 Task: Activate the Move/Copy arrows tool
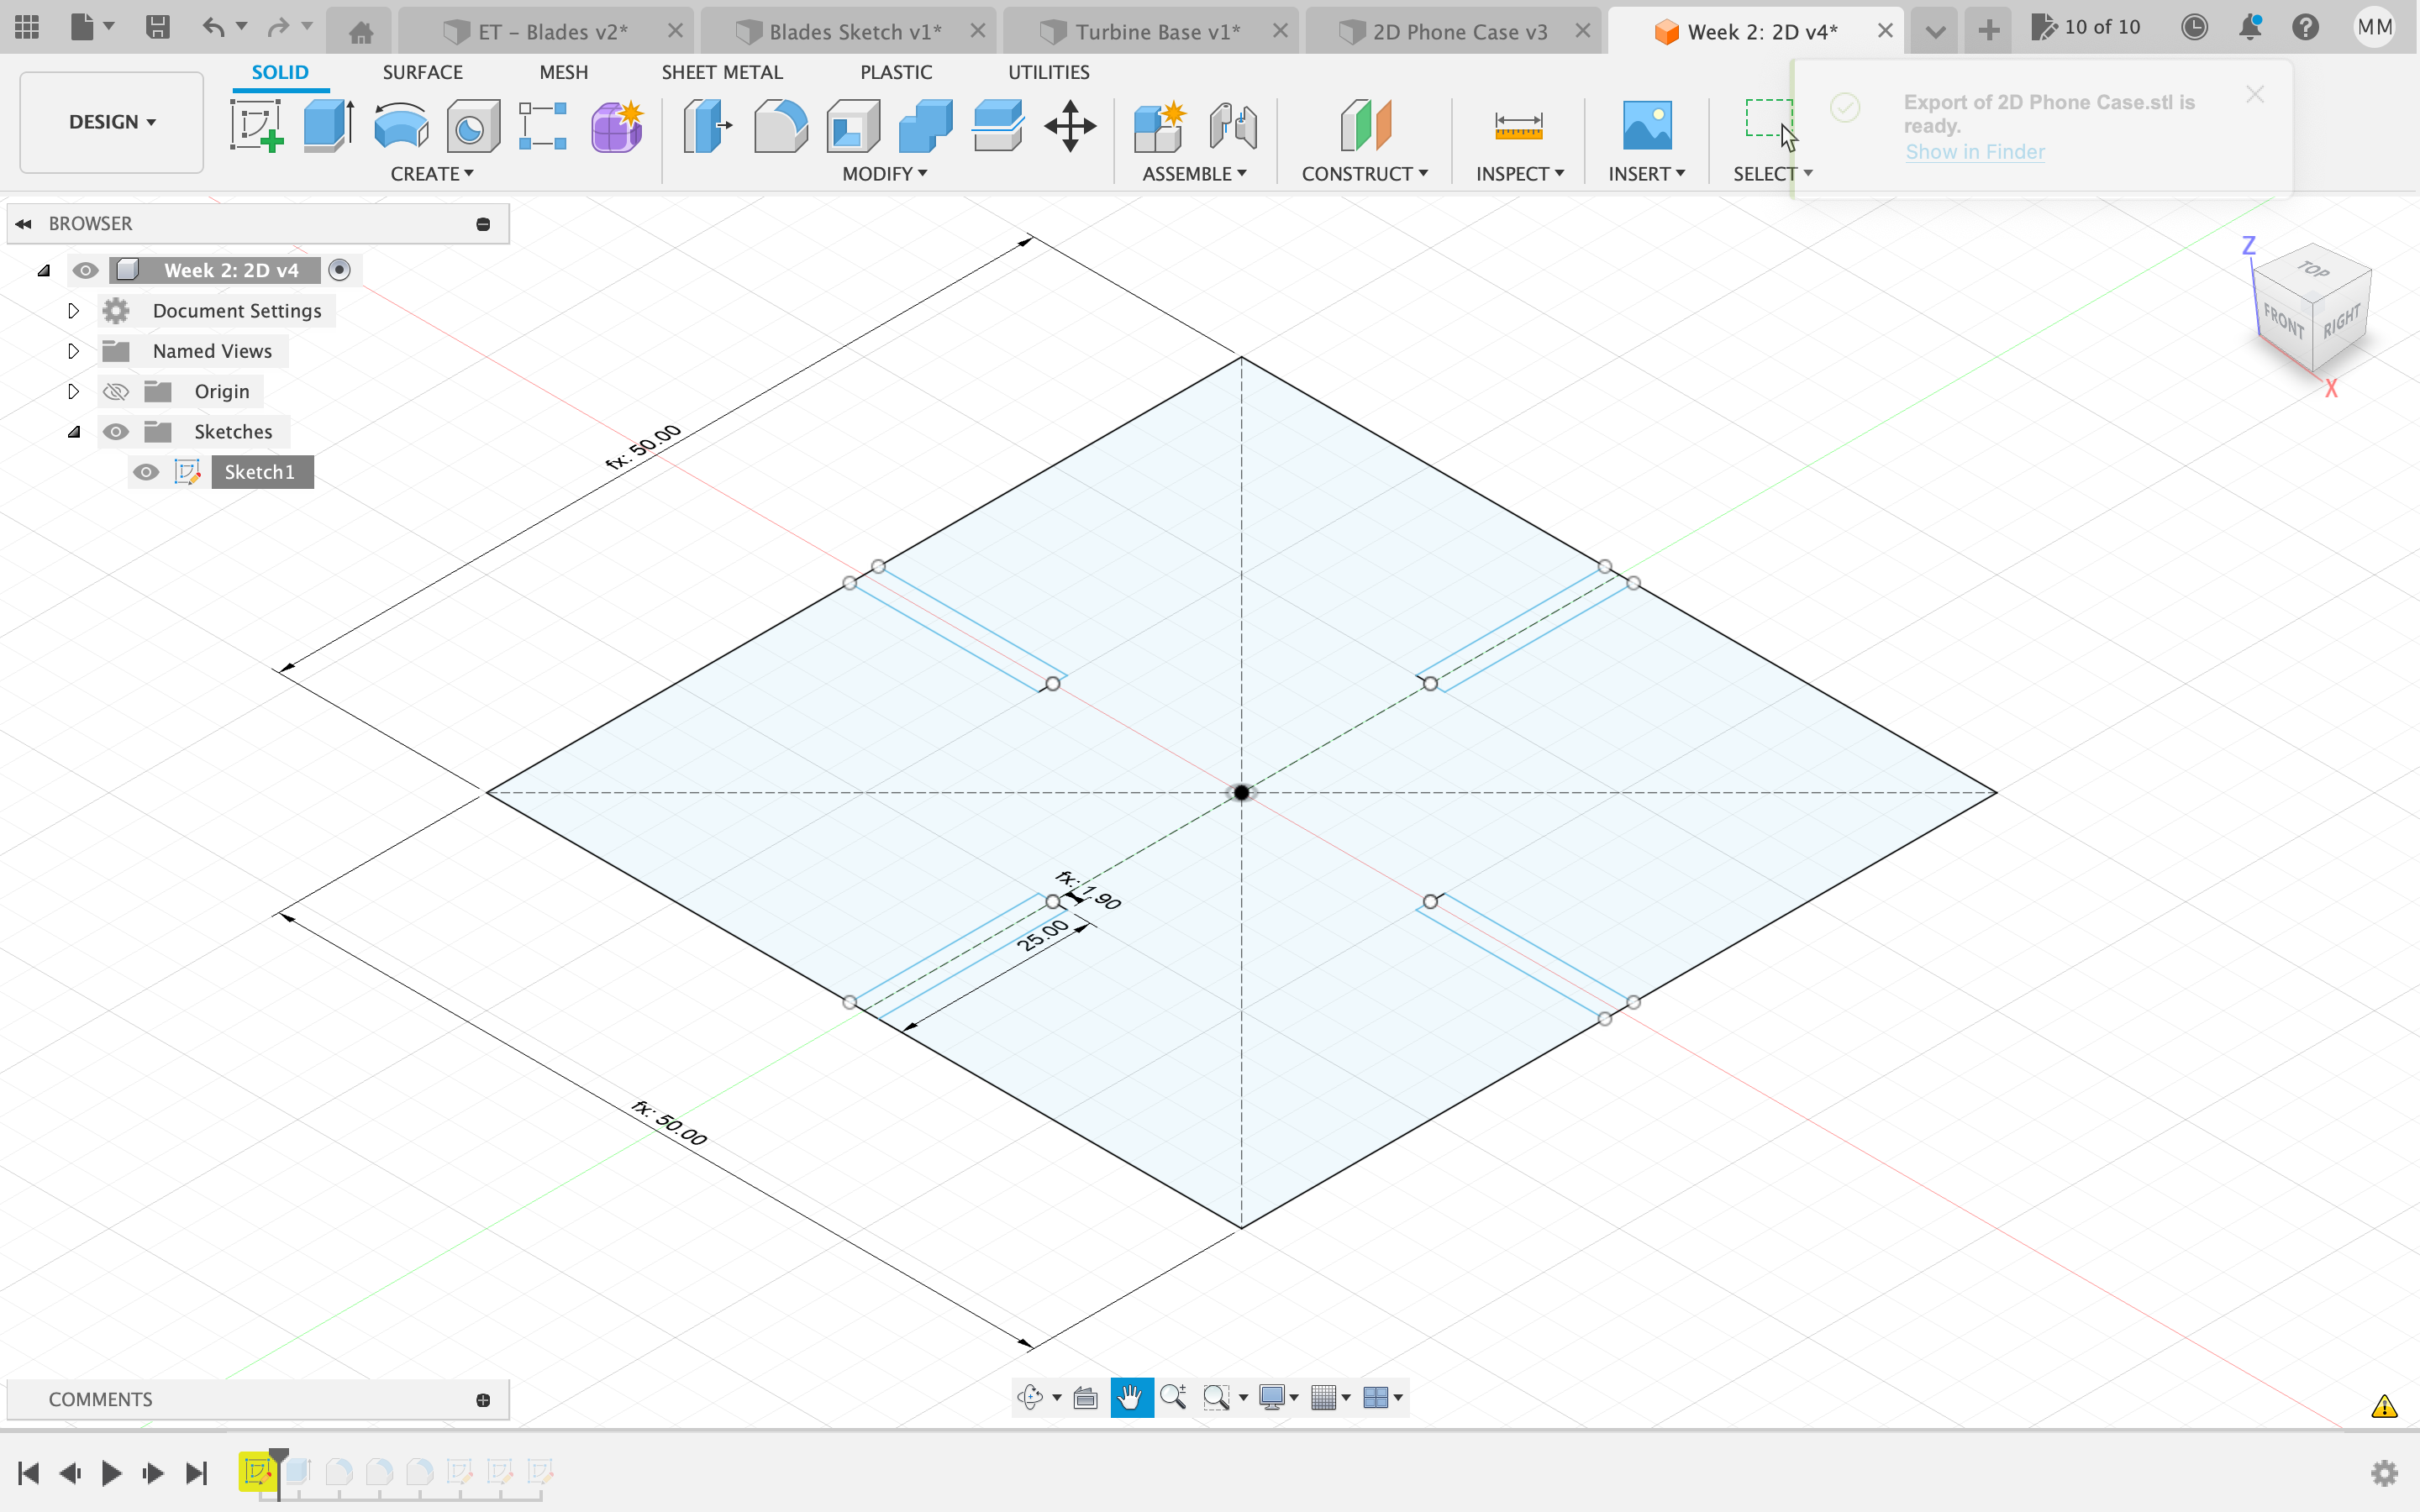tap(1069, 126)
